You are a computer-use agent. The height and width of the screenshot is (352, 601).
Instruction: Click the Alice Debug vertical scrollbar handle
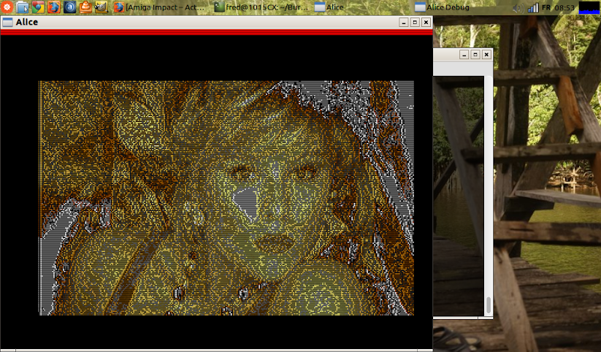click(x=489, y=305)
